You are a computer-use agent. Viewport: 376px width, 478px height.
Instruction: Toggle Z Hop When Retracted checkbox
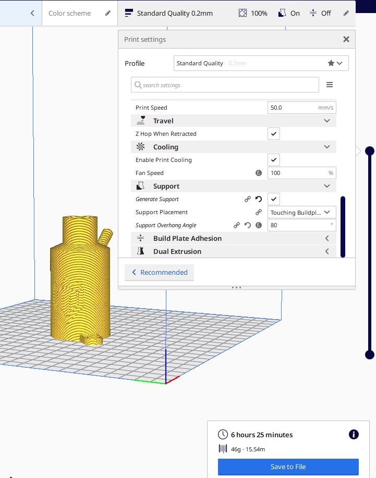(x=274, y=134)
